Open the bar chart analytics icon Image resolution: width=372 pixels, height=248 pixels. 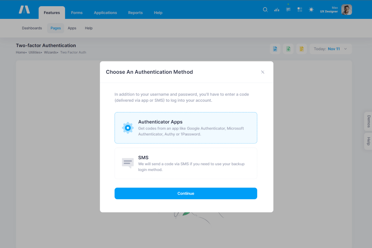pyautogui.click(x=277, y=10)
